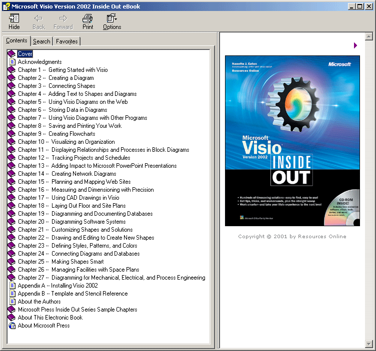Click the Print toolbar icon
Viewport: 376px width, 351px height.
click(88, 21)
